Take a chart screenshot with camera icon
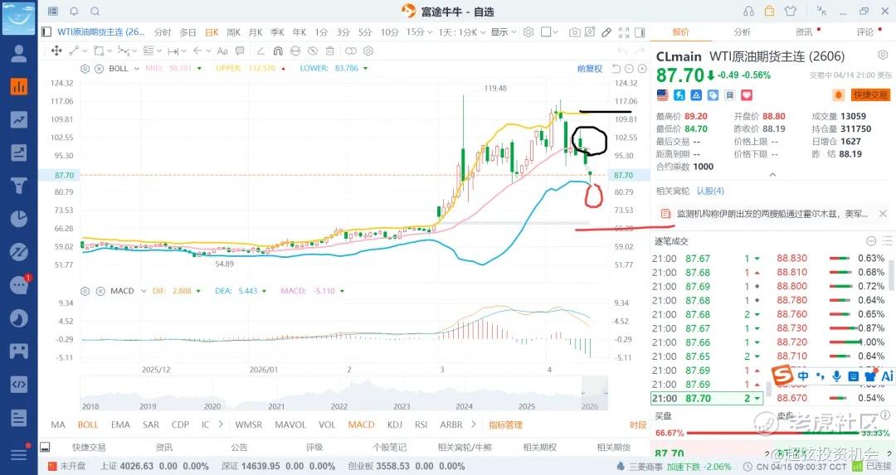896x475 pixels. tap(575, 32)
